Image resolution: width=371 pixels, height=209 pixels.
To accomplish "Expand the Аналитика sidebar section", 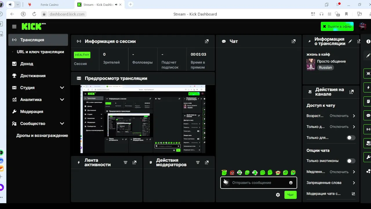I will [x=62, y=100].
